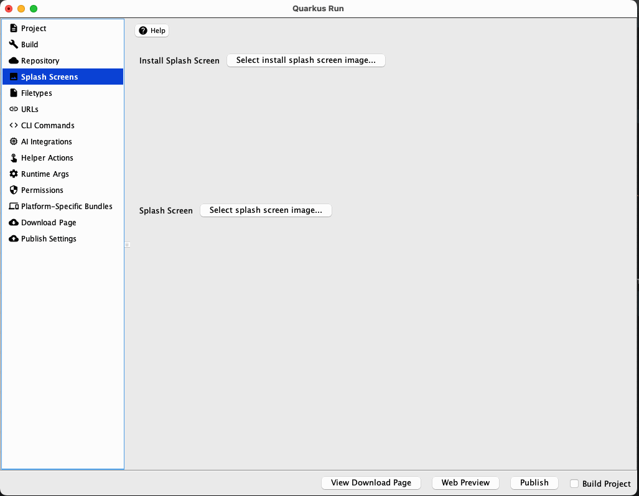Screen dimensions: 639x496
Task: Show the Permissions section
Action: point(63,190)
